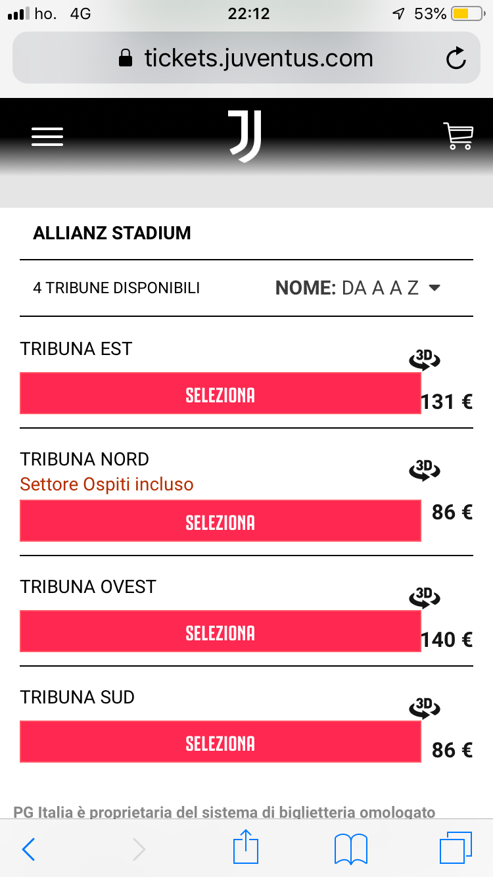Screen dimensions: 493x877
Task: View 3D preview for Tribuna Est
Action: tap(424, 359)
